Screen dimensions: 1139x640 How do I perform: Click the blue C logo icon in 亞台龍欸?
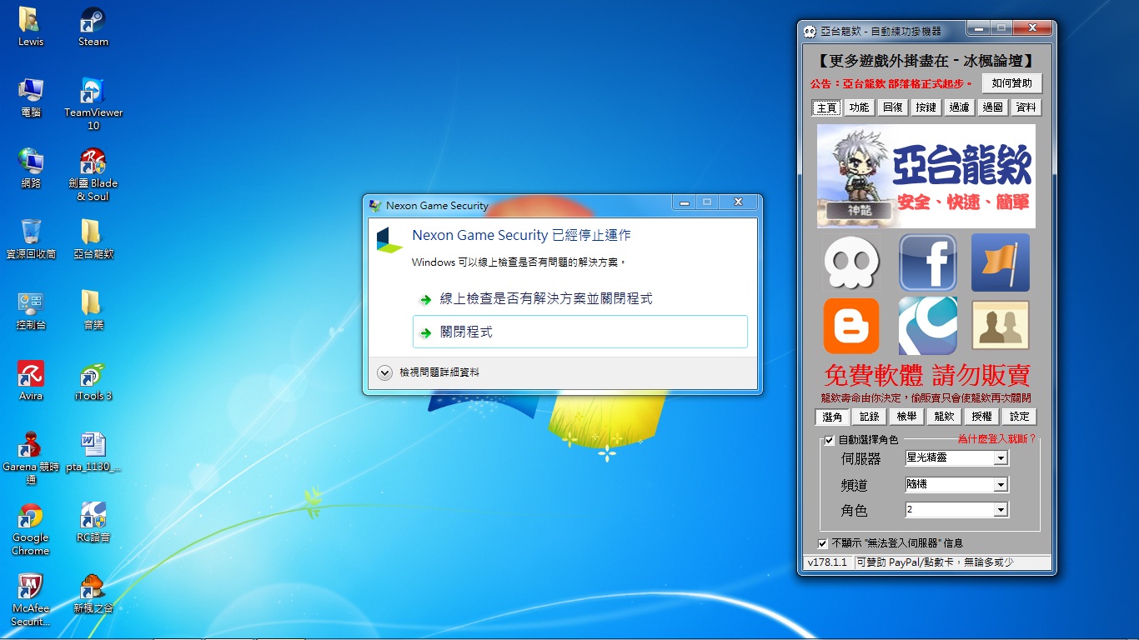tap(926, 326)
